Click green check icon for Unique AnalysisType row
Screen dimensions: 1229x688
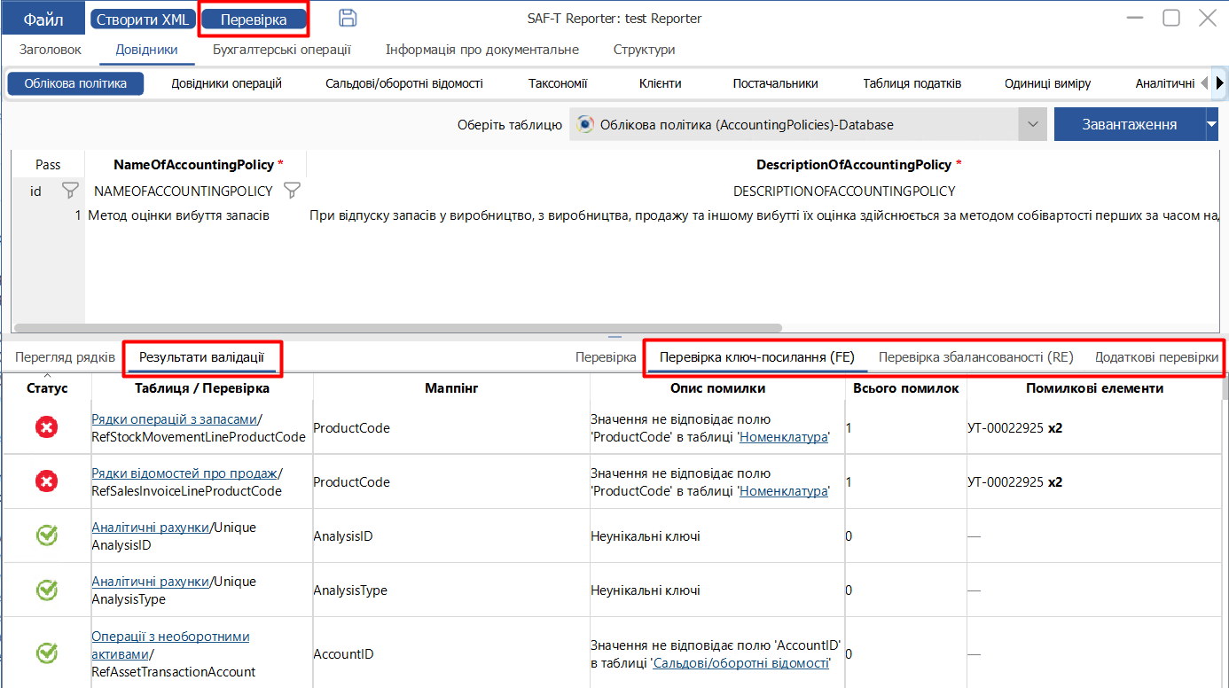[47, 590]
